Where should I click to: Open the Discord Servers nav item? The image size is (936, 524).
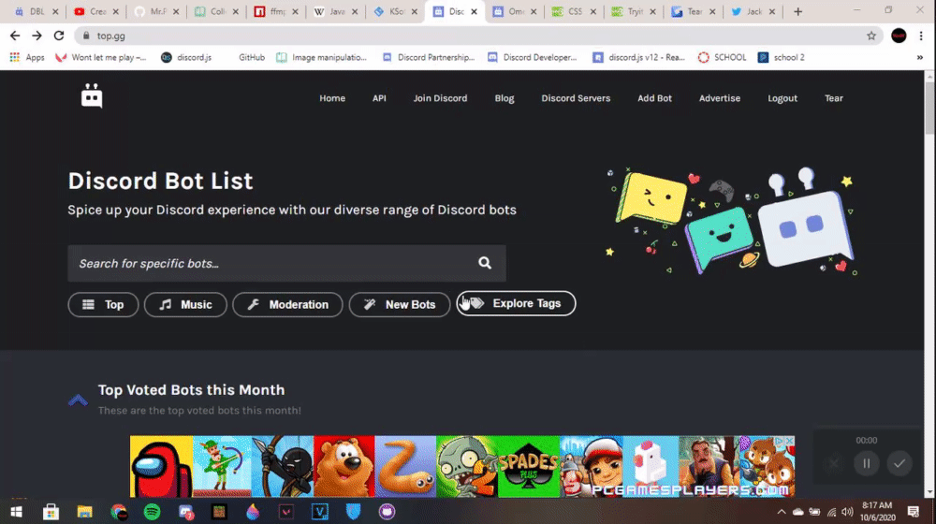click(x=576, y=98)
